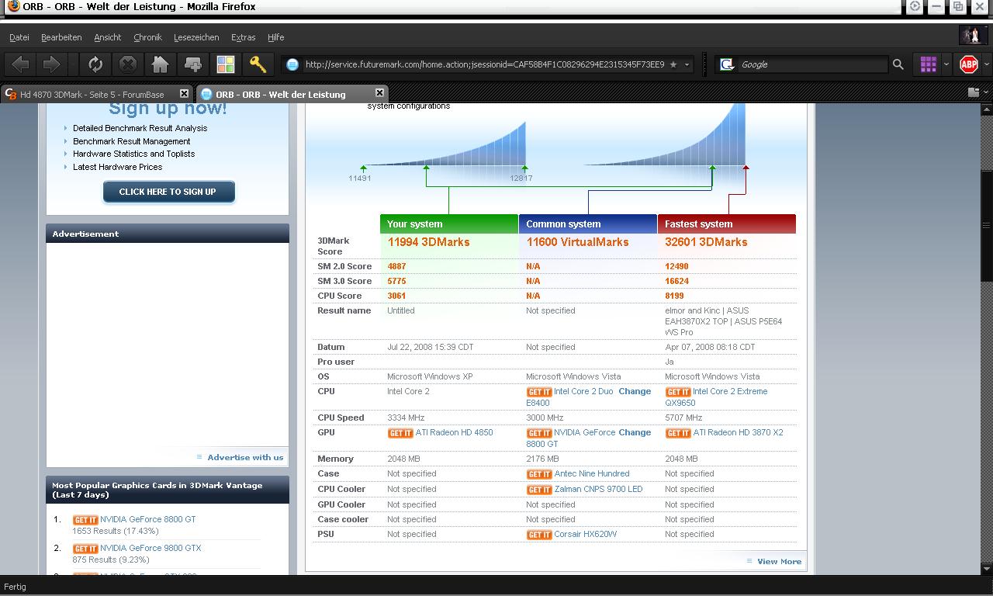Click Change next to Intel Core 2 Duo
Viewport: 993px width, 596px height.
click(x=635, y=391)
